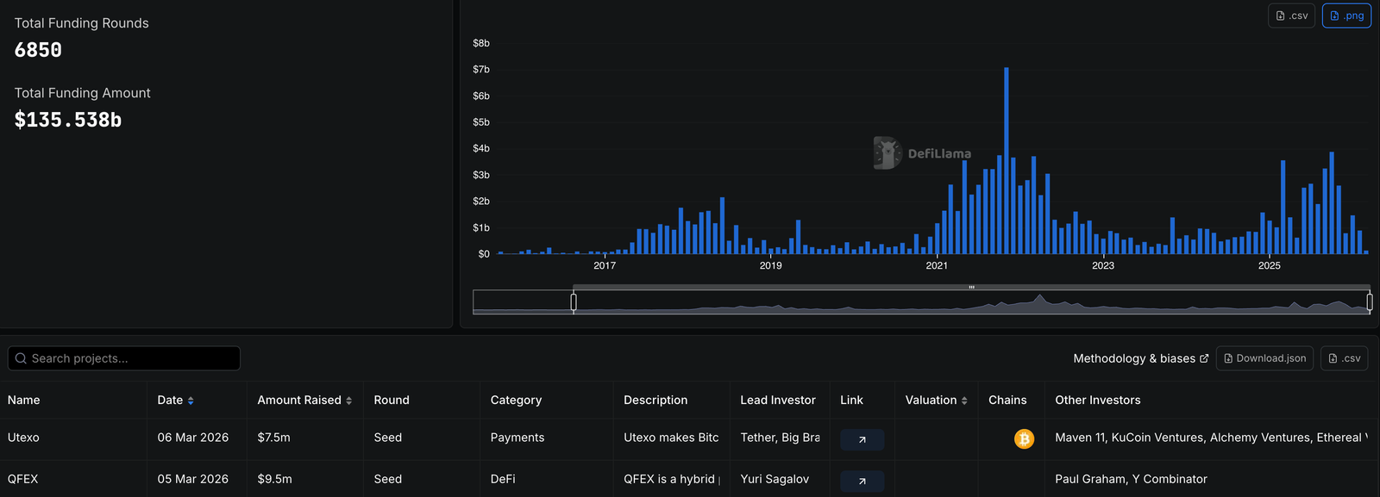This screenshot has height=497, width=1380.
Task: Open the QFEX row link arrow
Action: click(862, 481)
